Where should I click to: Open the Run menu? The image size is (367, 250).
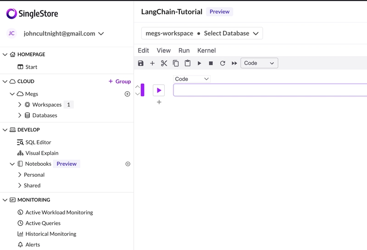(x=184, y=50)
